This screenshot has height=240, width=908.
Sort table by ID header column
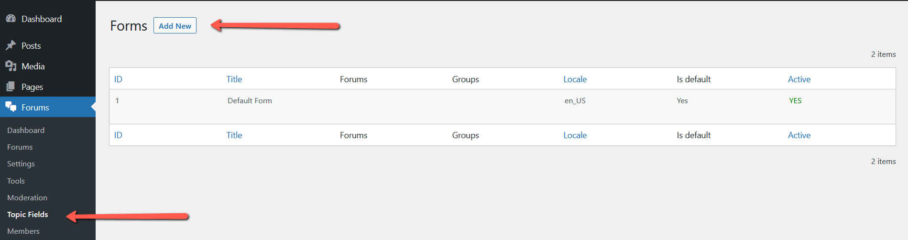tap(118, 79)
